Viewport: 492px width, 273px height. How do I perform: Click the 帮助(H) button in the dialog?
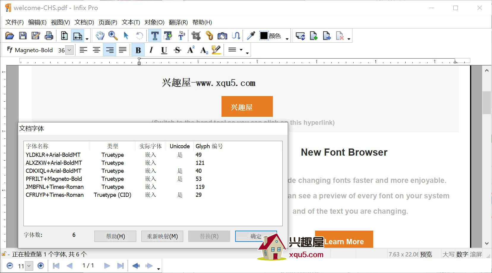pyautogui.click(x=115, y=236)
